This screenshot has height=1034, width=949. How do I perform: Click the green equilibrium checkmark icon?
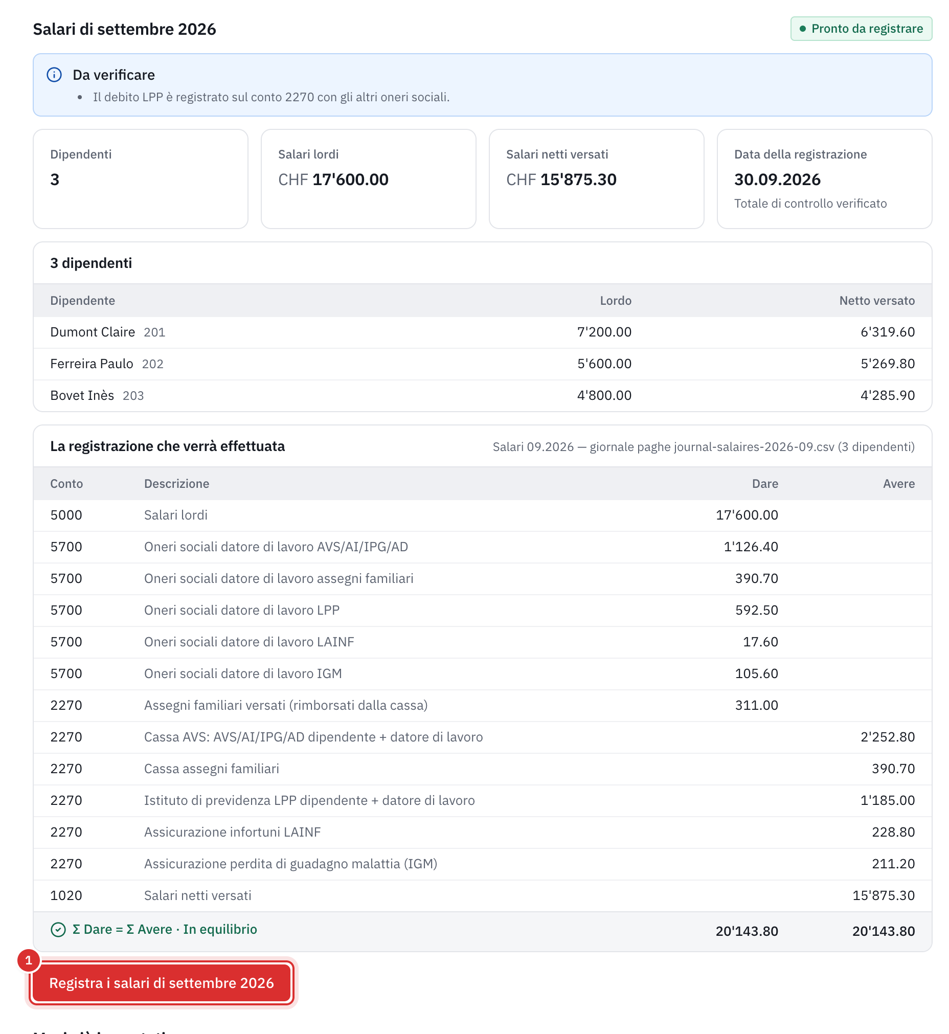pos(58,930)
